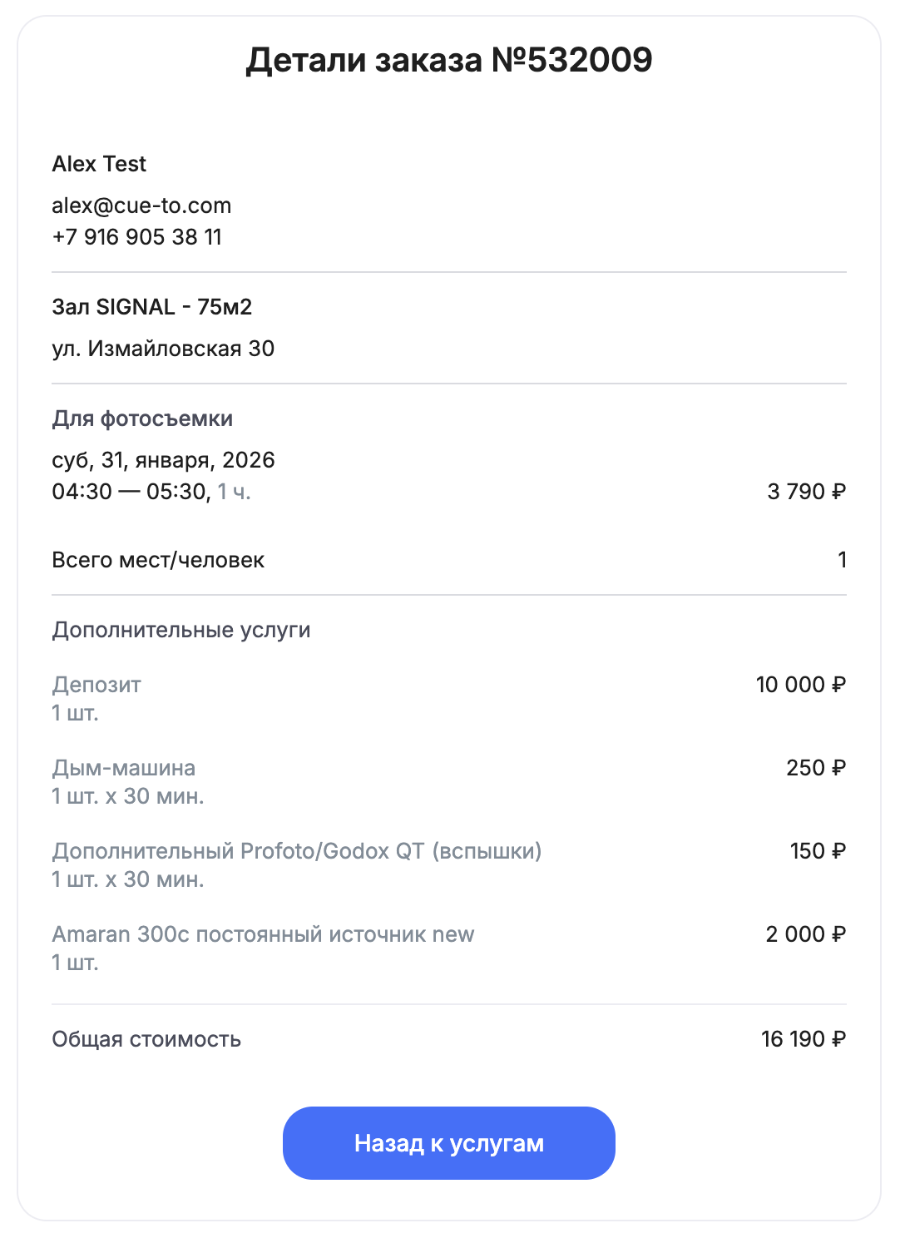Click the hall price 3 790 ₽
Viewport: 900px width, 1238px height.
coord(806,492)
